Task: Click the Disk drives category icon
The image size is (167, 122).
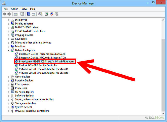Action: tap(12, 20)
